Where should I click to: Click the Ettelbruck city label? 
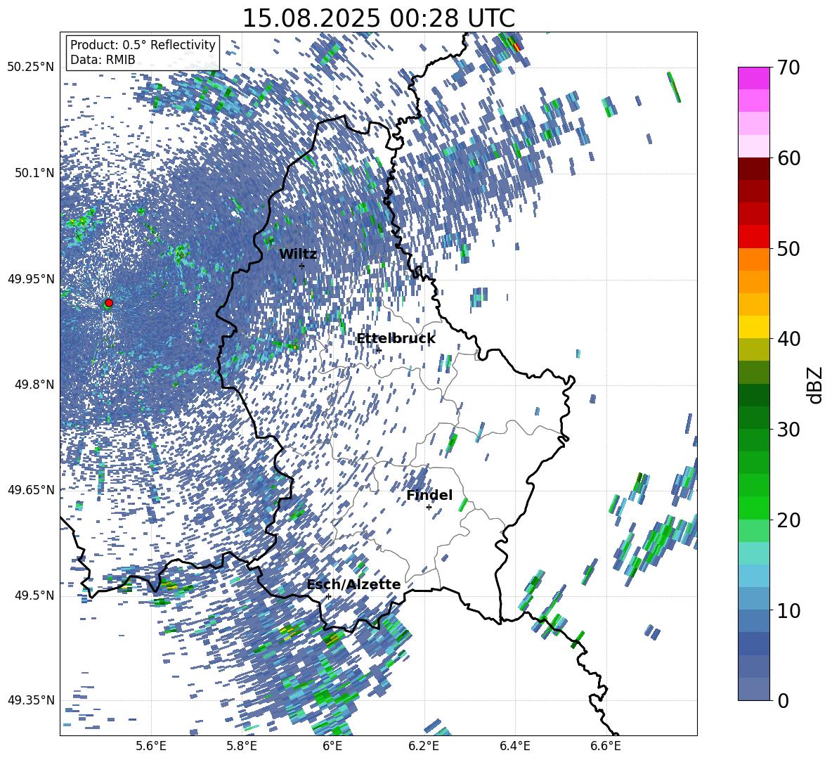point(396,339)
